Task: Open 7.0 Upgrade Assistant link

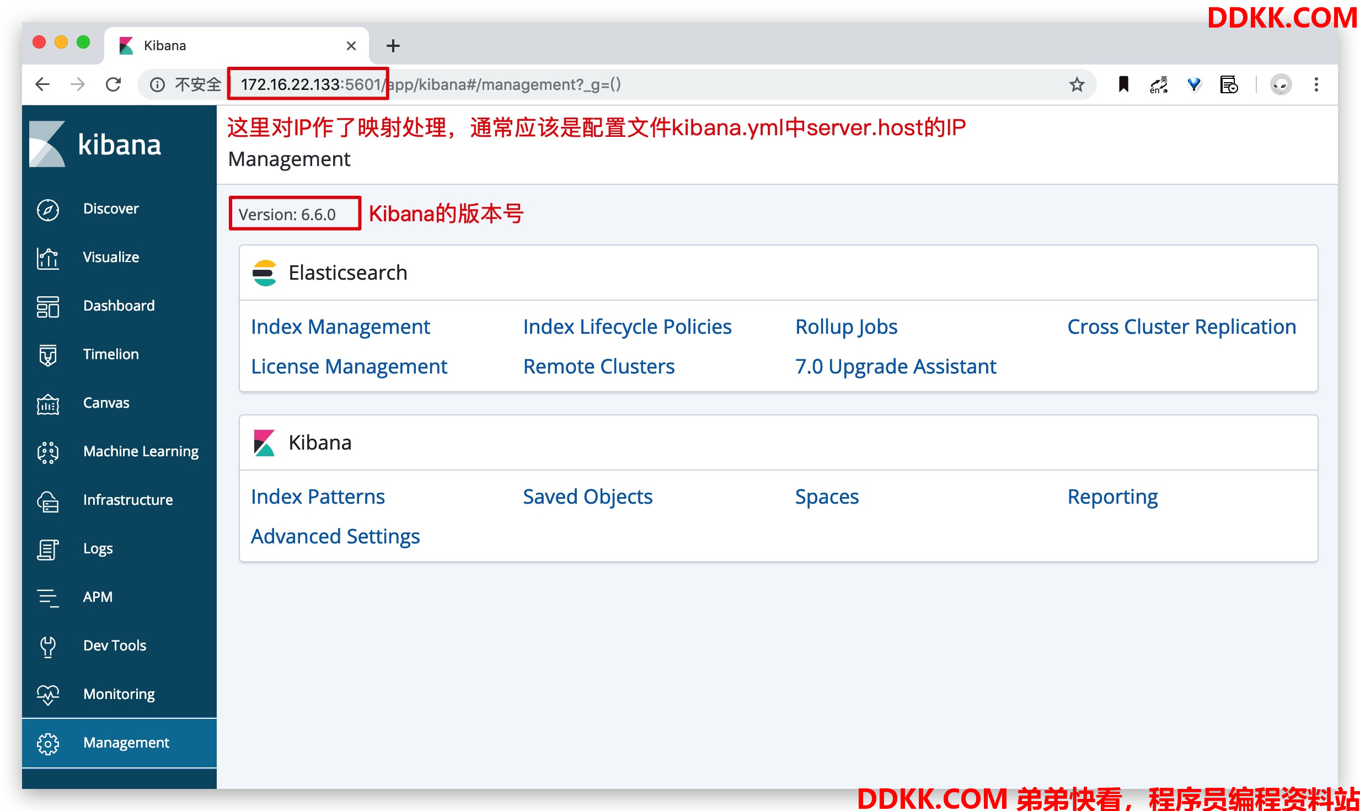Action: [x=896, y=367]
